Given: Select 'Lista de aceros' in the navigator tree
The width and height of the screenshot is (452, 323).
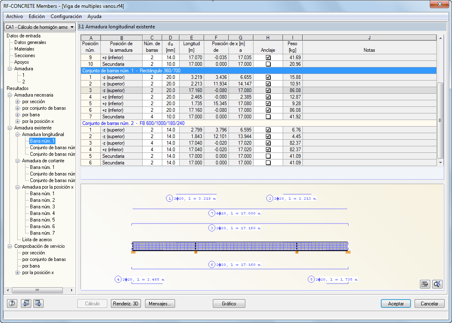Looking at the screenshot, I should (x=37, y=240).
